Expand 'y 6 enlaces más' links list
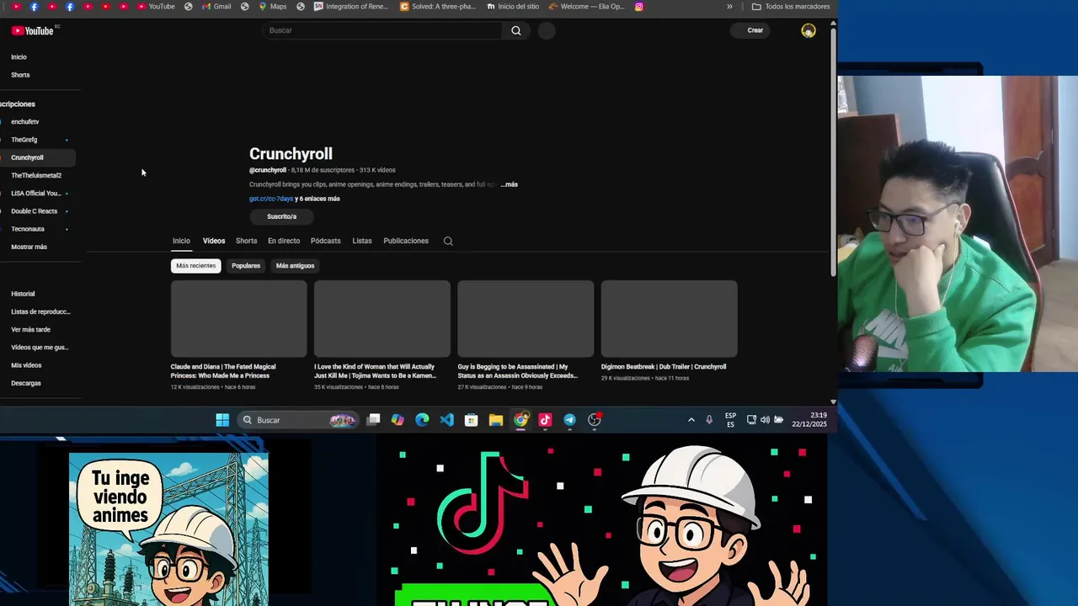Screen dimensions: 1078x606 318,199
